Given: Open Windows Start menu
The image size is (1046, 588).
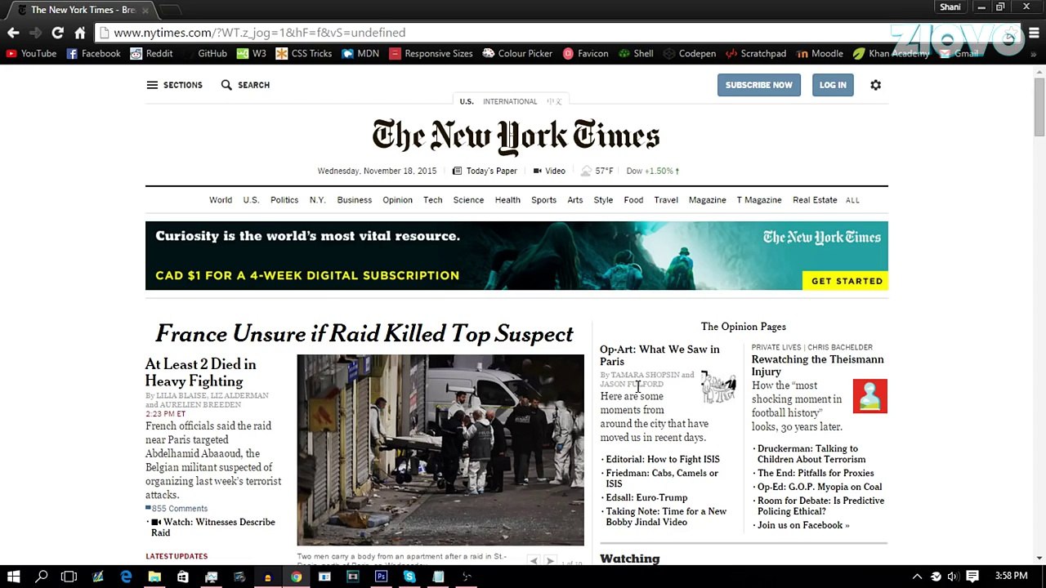Looking at the screenshot, I should point(14,577).
